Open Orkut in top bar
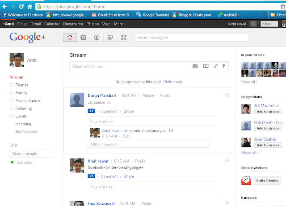Viewport: 286px width, 206px height. point(22,24)
